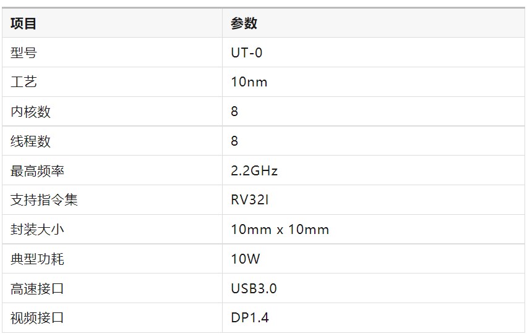Image resolution: width=527 pixels, height=334 pixels.
Task: Click the 10W power value
Action: pos(246,259)
